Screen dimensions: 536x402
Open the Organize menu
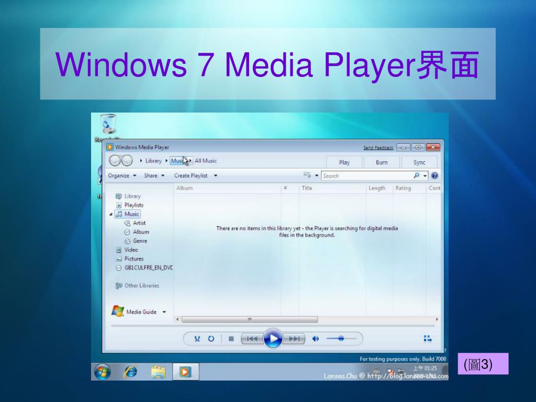click(x=122, y=176)
